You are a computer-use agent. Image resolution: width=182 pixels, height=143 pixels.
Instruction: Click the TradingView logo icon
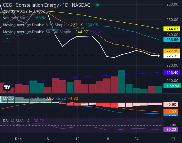[x=7, y=87]
